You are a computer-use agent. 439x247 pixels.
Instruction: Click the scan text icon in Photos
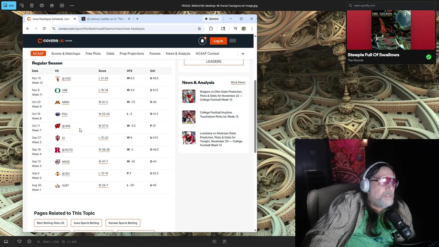click(x=224, y=242)
